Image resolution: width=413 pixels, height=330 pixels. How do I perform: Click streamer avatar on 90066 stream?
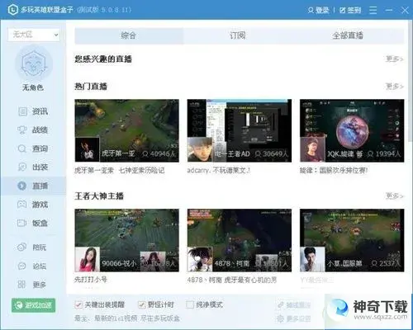click(87, 259)
